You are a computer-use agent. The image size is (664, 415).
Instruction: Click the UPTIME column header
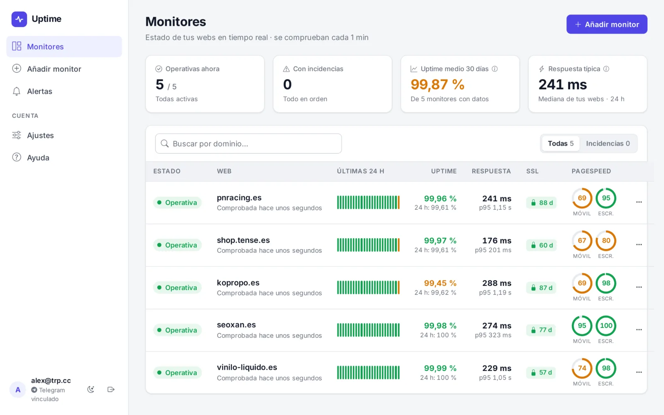[444, 171]
